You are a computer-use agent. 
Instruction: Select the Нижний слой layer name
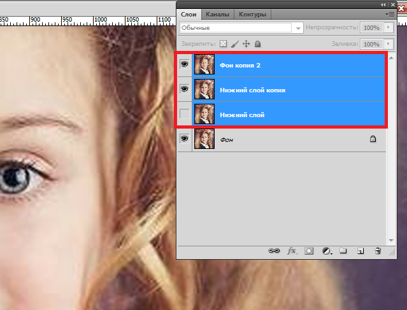click(x=242, y=115)
